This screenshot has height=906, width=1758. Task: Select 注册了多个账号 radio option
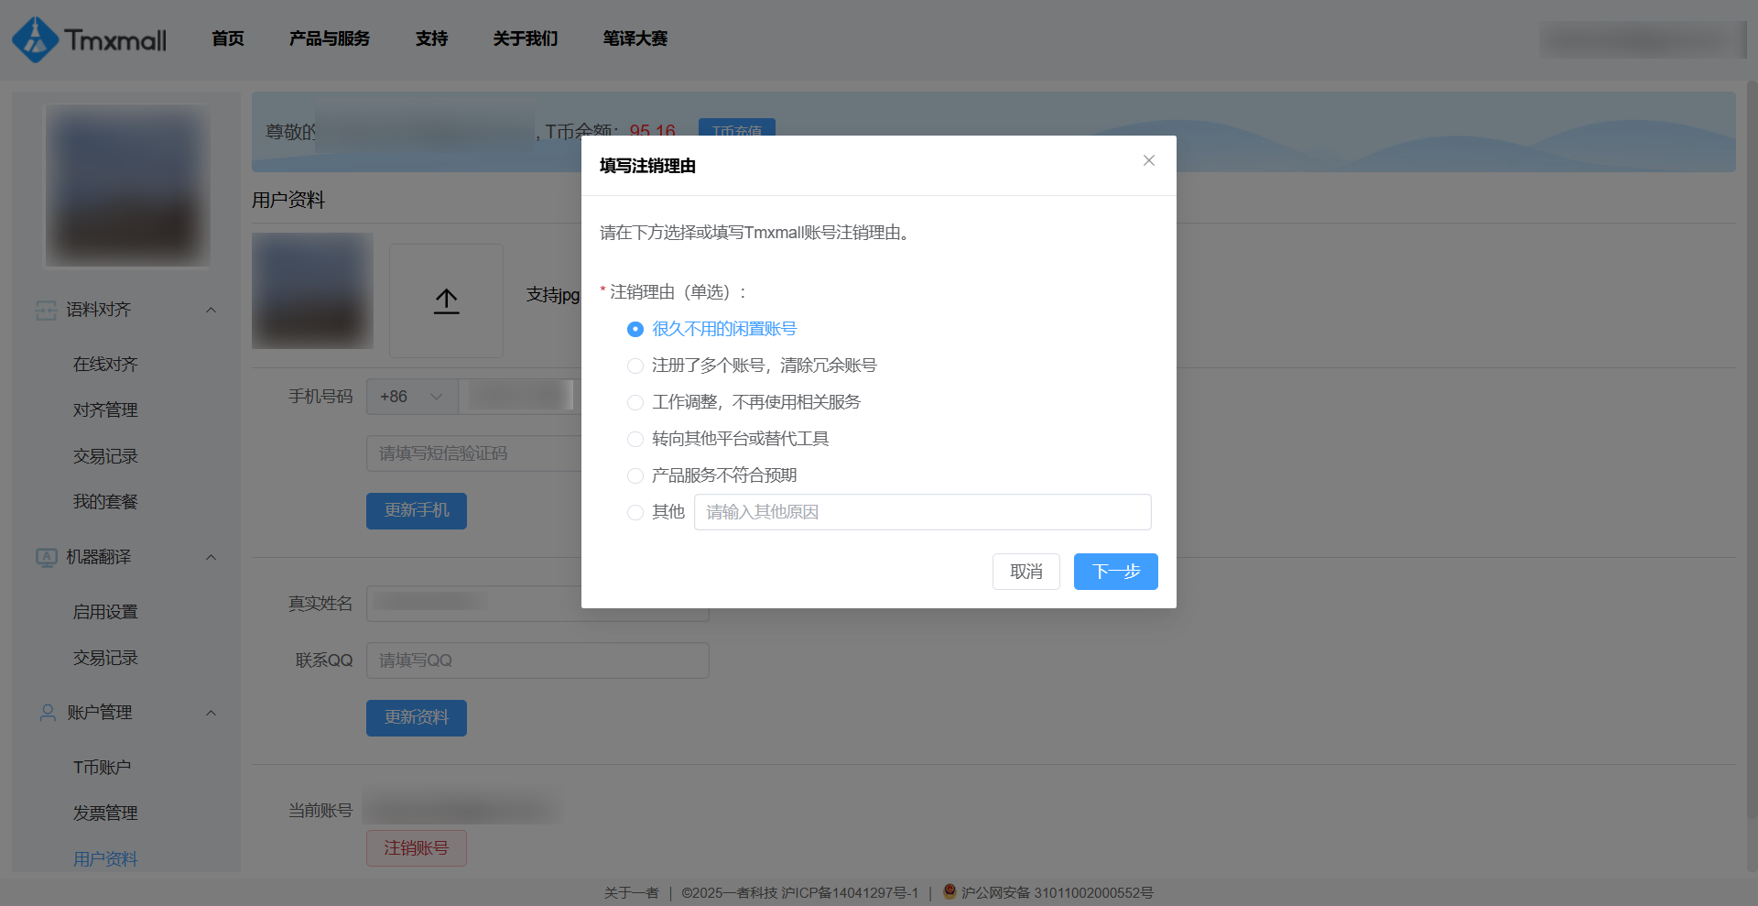point(635,366)
